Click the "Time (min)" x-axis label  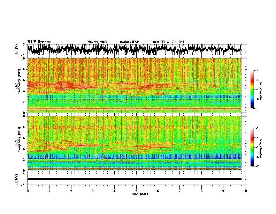[x=139, y=194]
